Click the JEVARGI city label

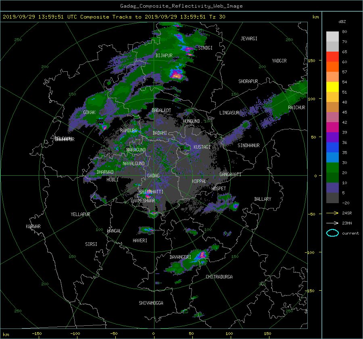249,39
